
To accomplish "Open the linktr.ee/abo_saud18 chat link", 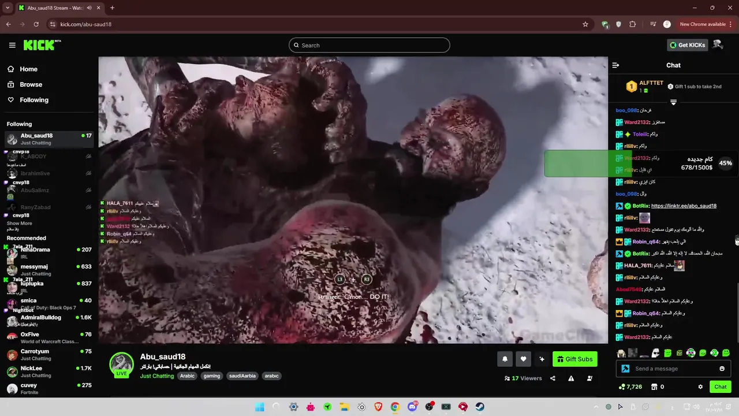I will [684, 206].
